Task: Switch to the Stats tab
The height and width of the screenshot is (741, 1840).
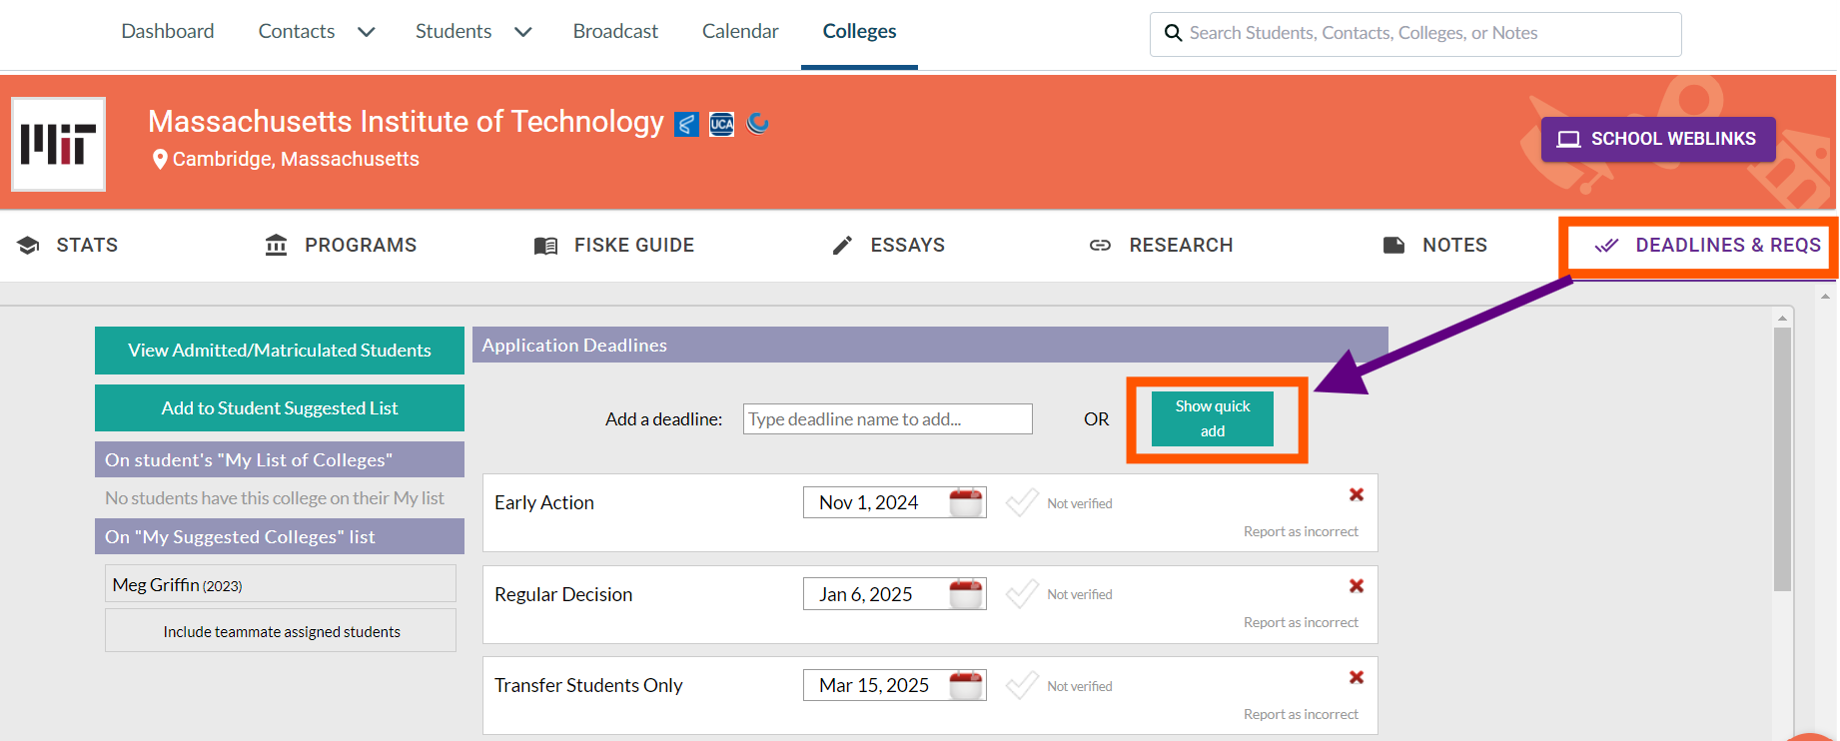Action: click(x=68, y=245)
